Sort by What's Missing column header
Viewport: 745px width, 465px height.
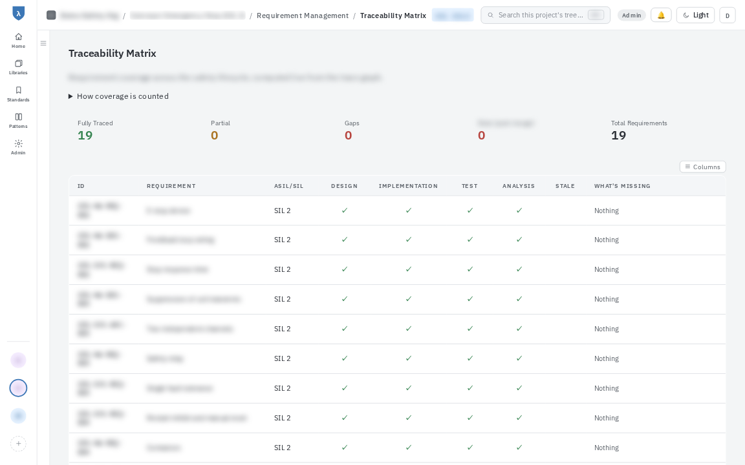pyautogui.click(x=622, y=186)
